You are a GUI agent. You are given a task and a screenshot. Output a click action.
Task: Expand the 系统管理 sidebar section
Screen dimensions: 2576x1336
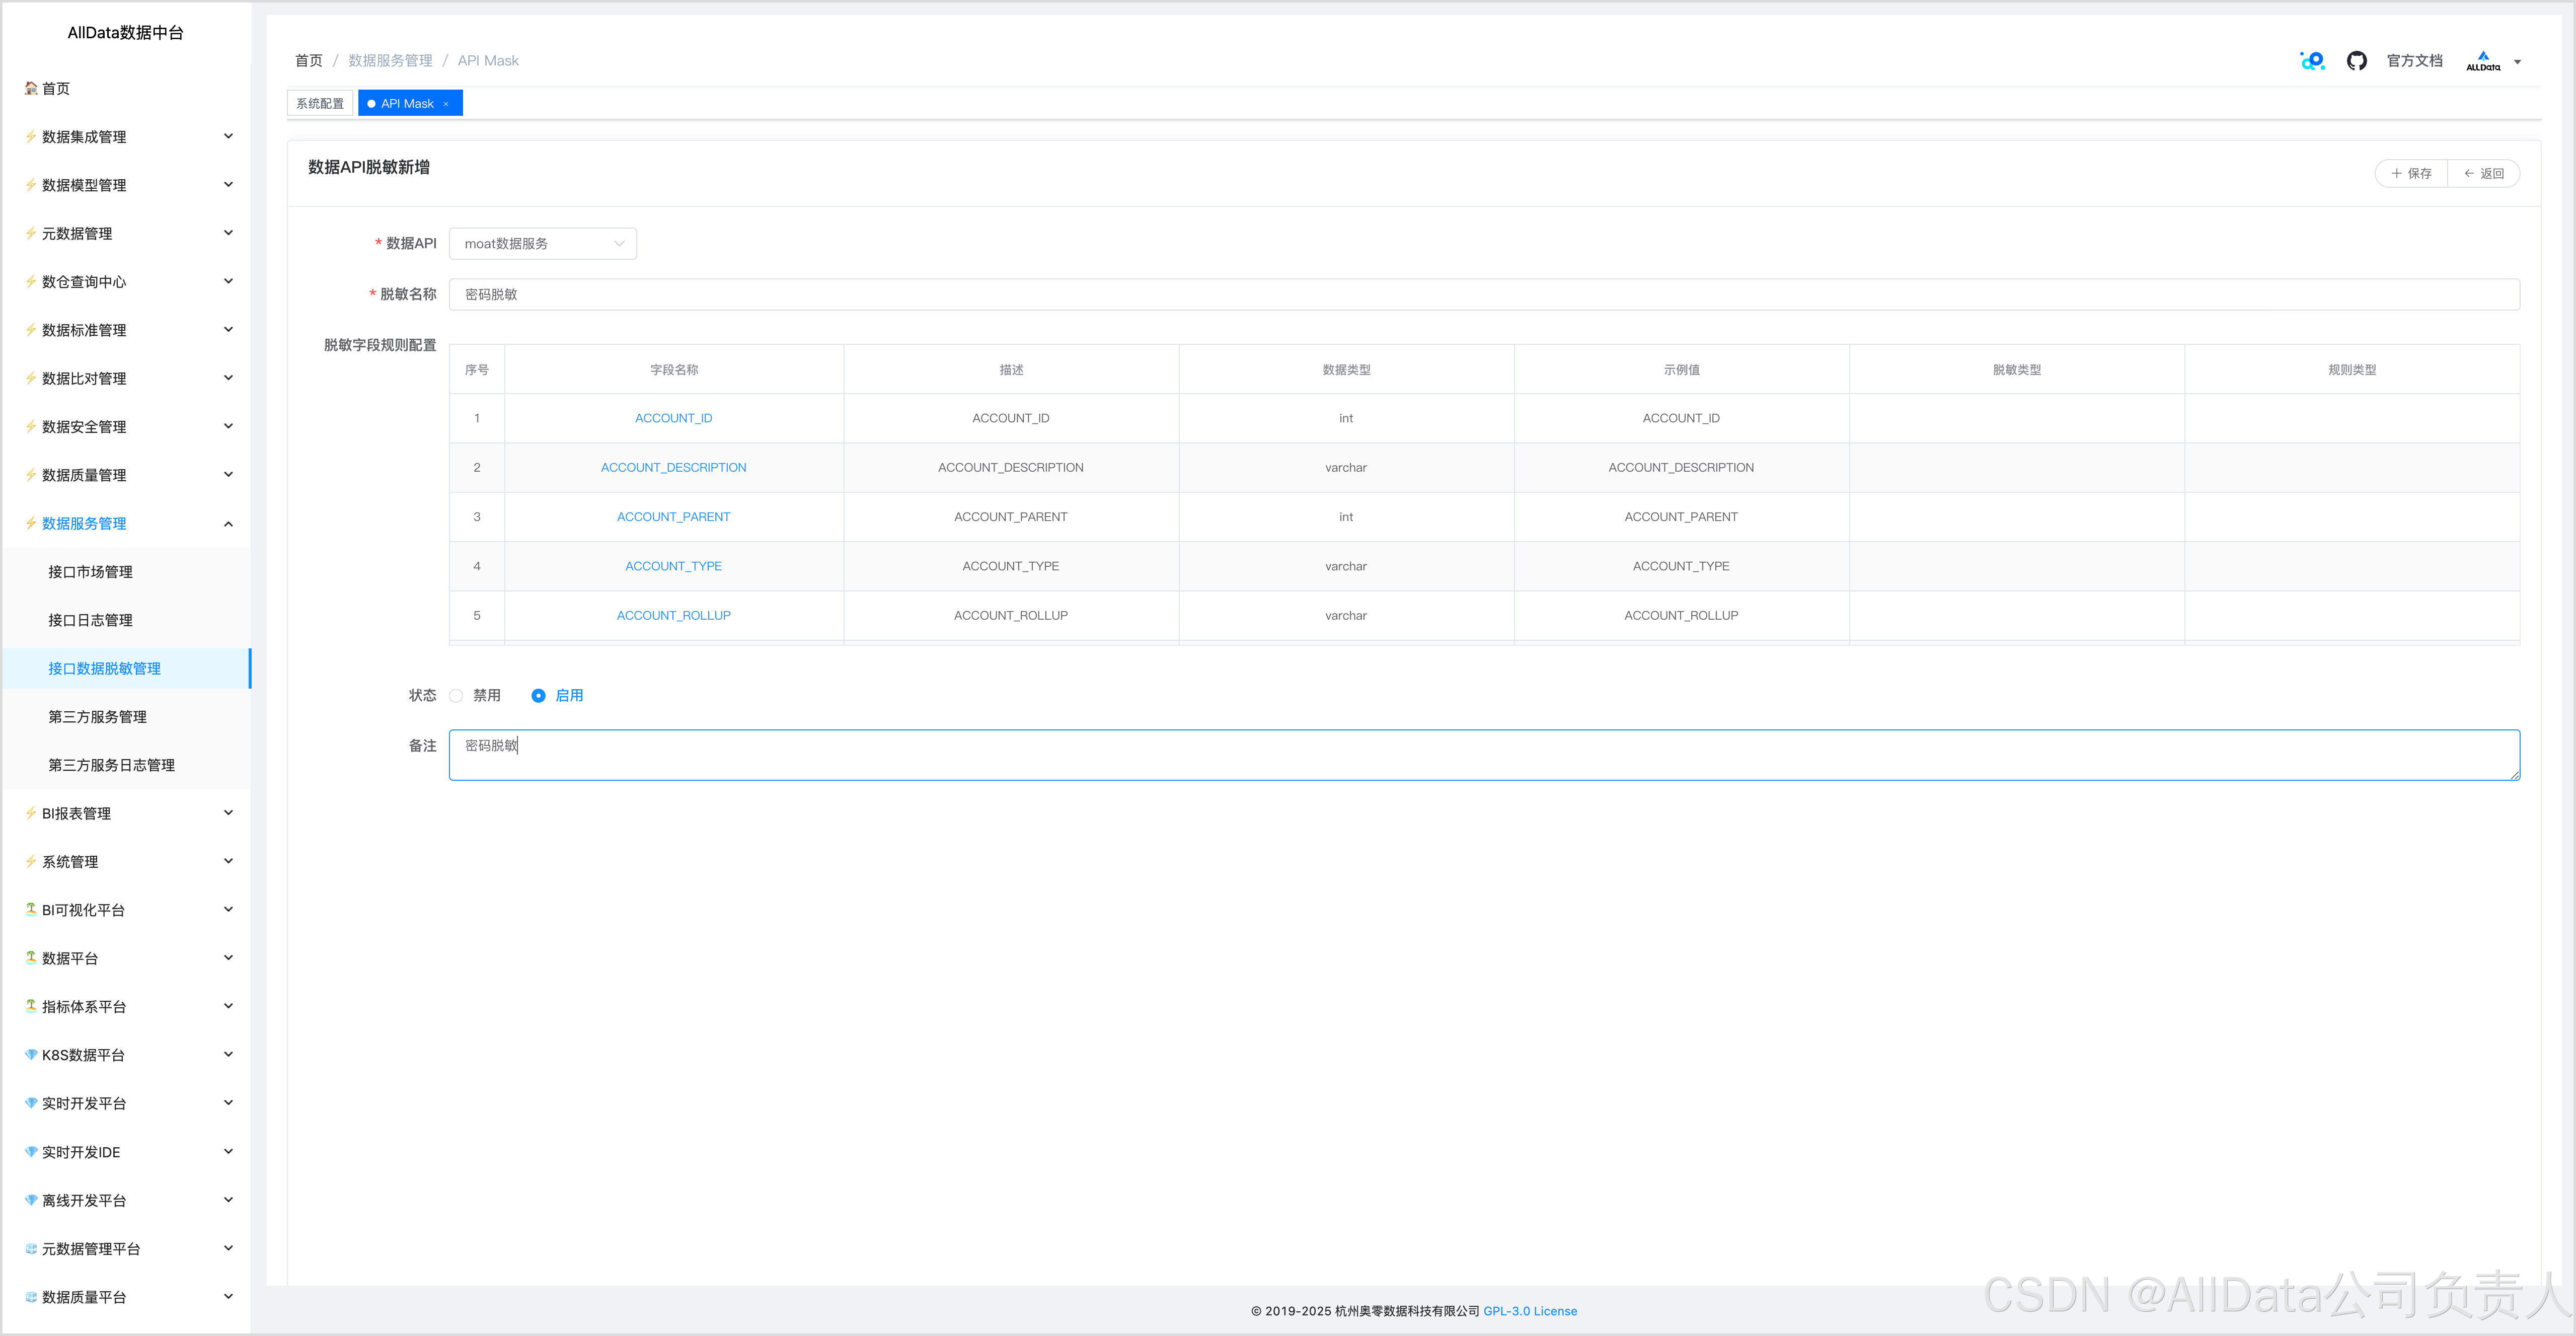tap(227, 861)
